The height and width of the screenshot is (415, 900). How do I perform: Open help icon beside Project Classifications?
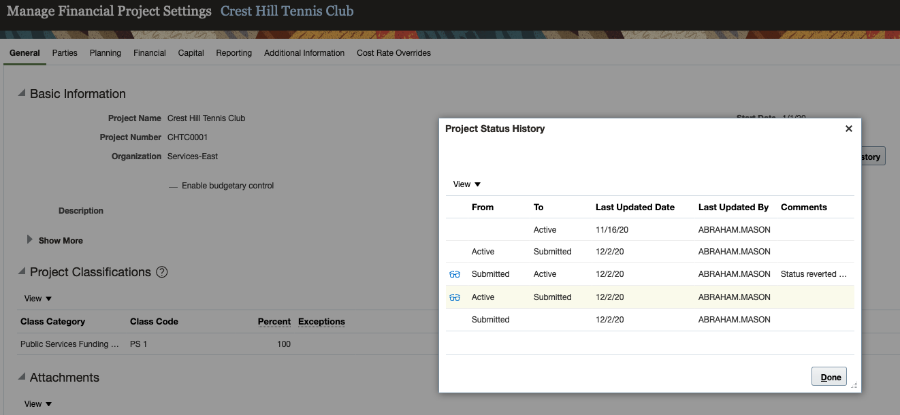coord(161,272)
